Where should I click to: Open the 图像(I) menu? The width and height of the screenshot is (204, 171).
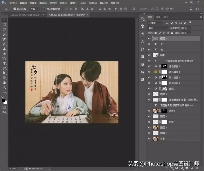point(33,3)
